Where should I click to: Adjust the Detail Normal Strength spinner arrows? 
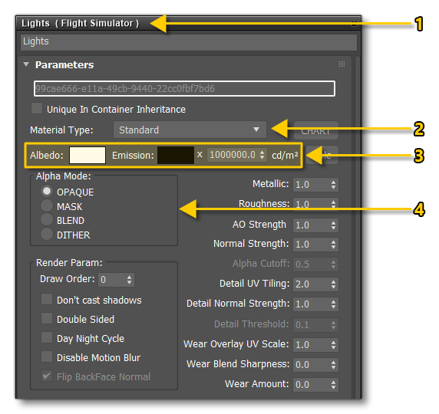pyautogui.click(x=333, y=304)
